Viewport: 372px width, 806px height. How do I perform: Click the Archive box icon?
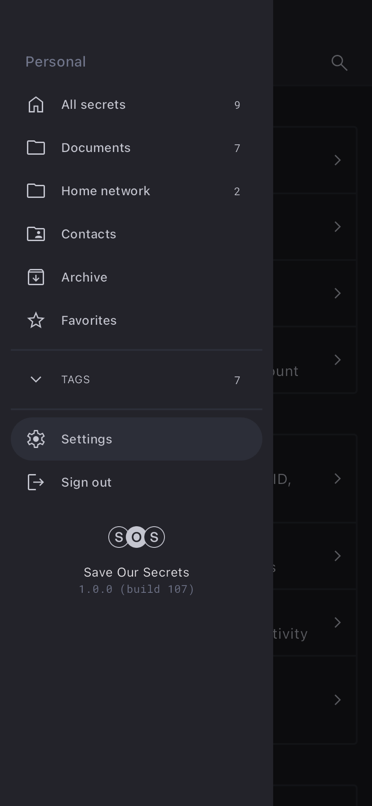click(36, 278)
